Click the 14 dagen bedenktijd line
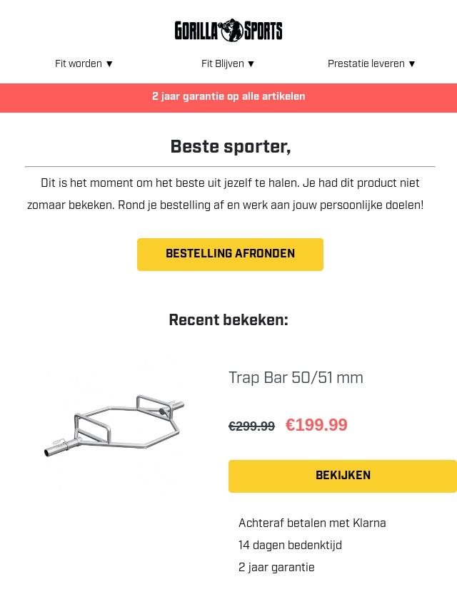Image resolution: width=457 pixels, height=609 pixels. [290, 546]
